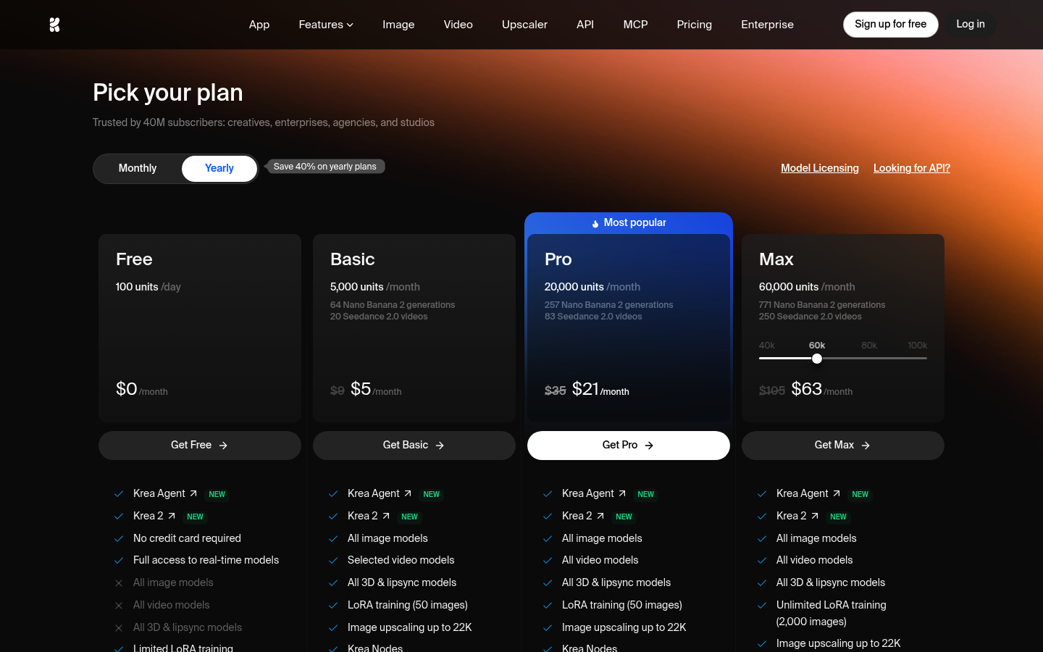
Task: Switch billing to Monthly
Action: 138,169
